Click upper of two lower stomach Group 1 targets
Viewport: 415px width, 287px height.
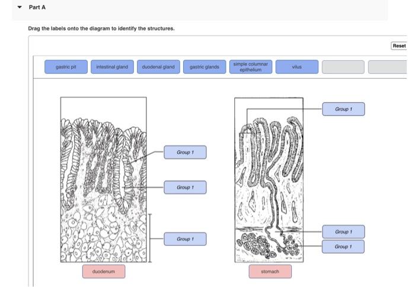(x=343, y=232)
